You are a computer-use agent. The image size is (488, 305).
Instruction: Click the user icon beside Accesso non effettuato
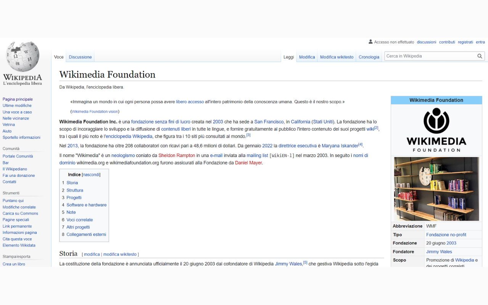coord(371,42)
